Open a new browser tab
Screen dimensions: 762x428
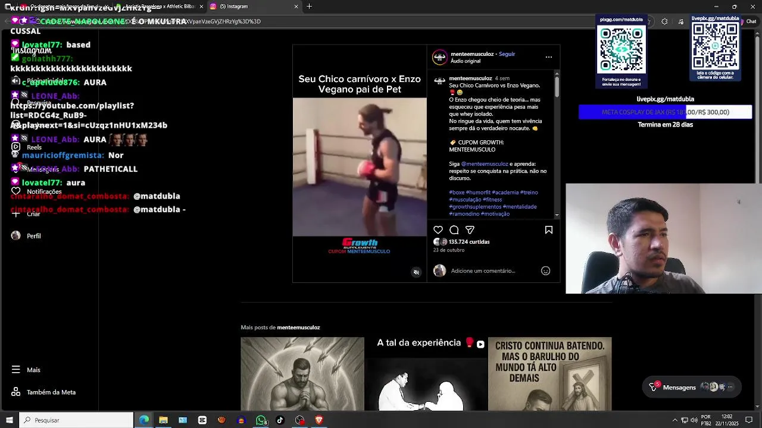point(309,7)
